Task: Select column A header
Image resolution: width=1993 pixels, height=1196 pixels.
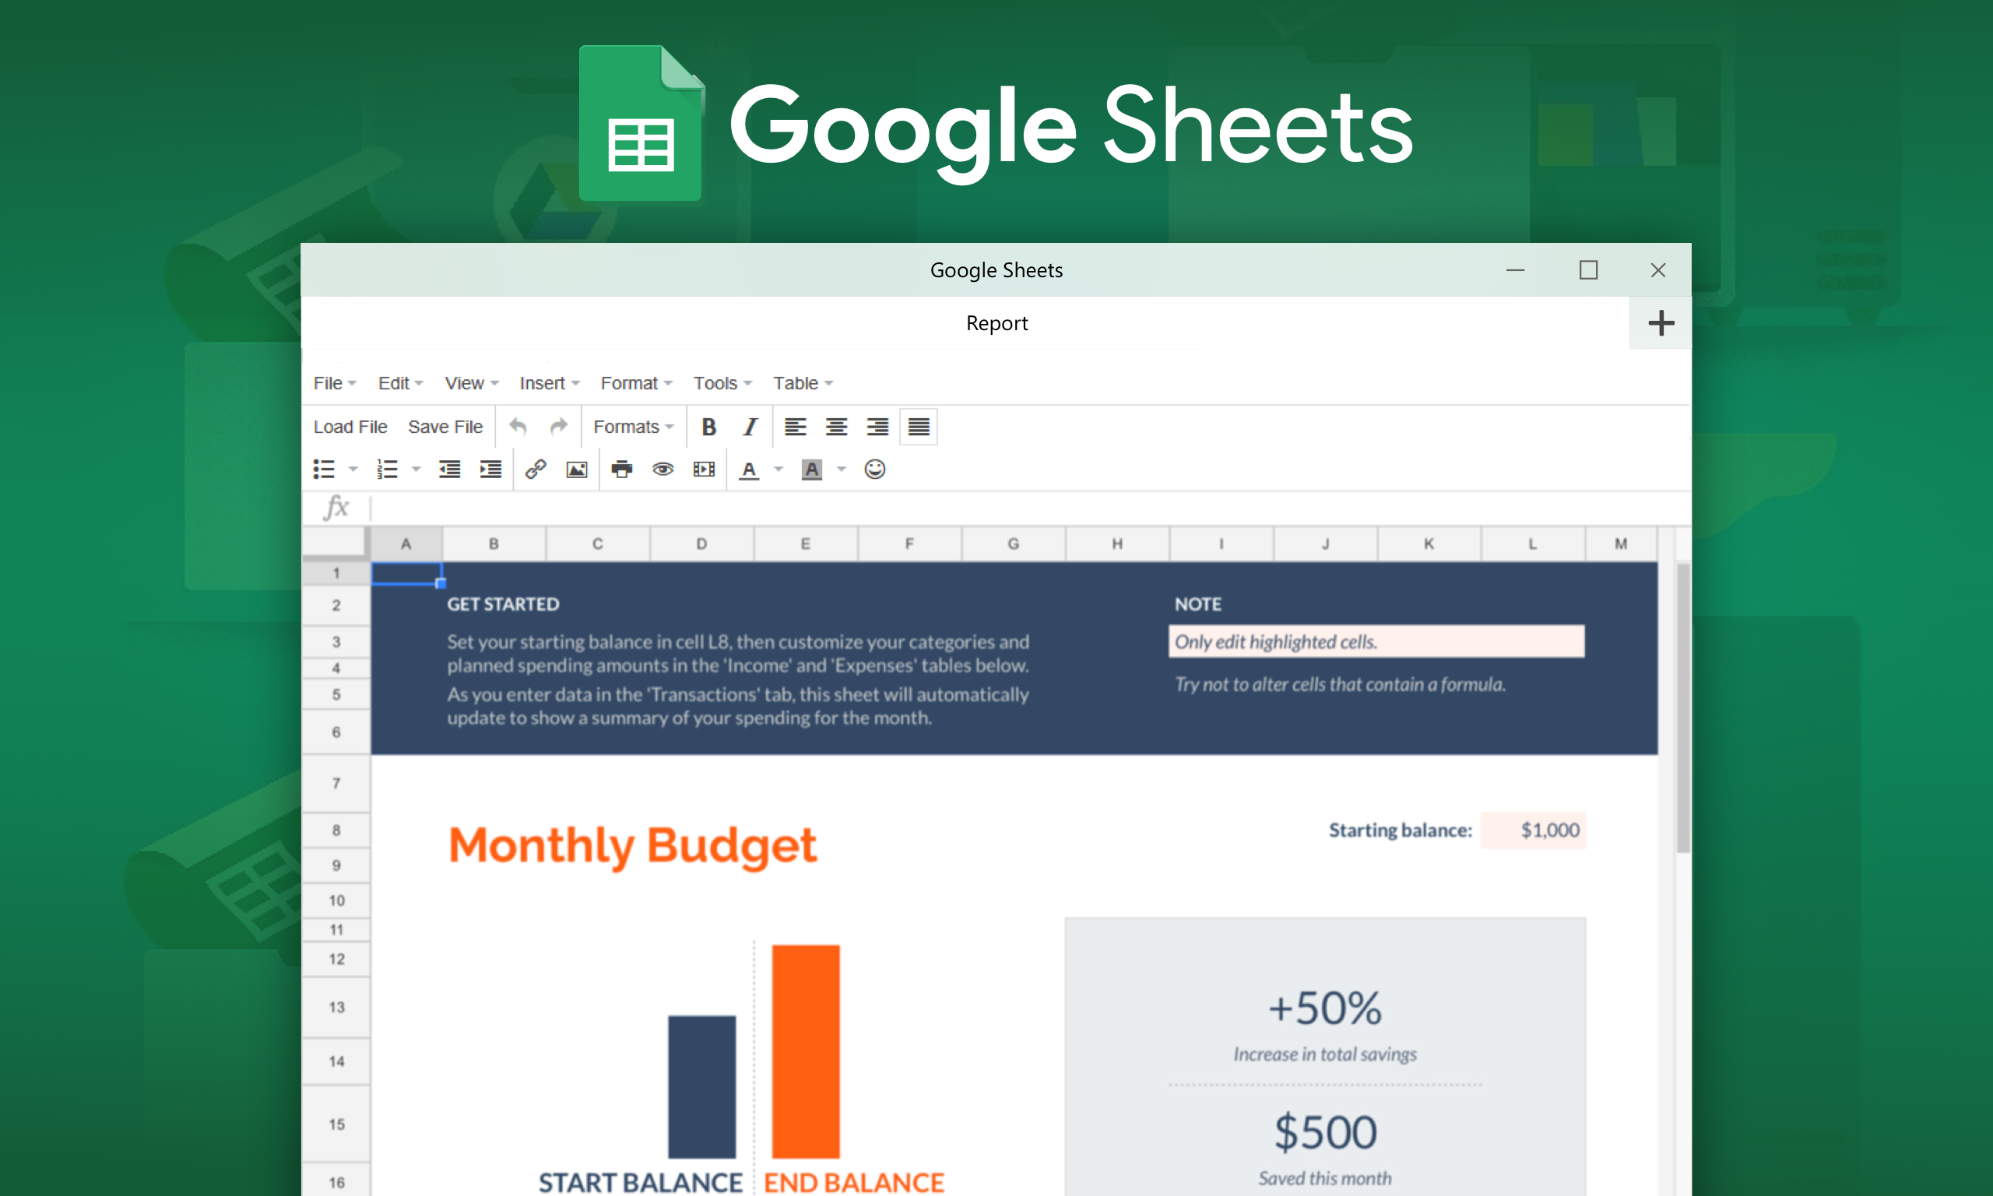Action: [406, 544]
